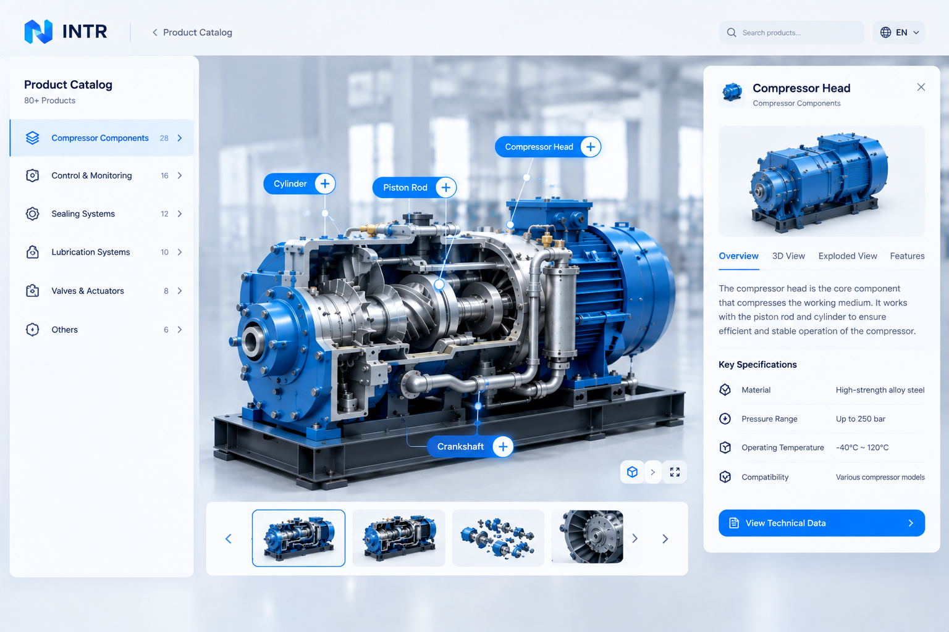Click the Valves & Actuators icon
Image resolution: width=949 pixels, height=632 pixels.
point(33,291)
